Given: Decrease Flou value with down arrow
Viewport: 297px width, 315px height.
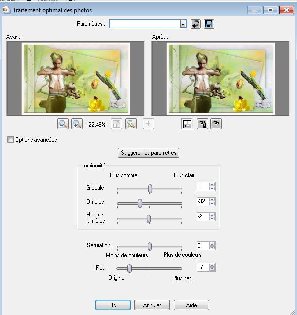Looking at the screenshot, I should point(212,269).
